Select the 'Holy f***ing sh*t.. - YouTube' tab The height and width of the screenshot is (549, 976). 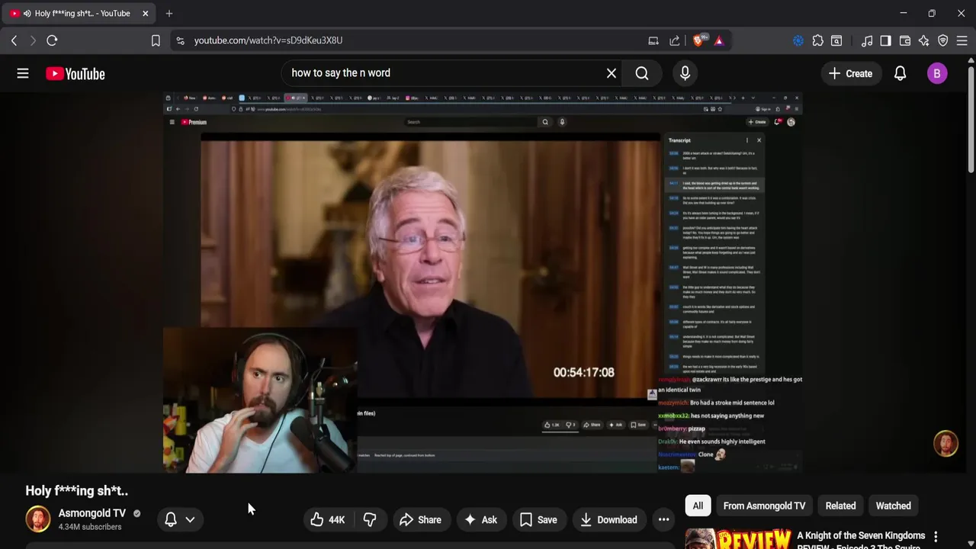click(79, 13)
